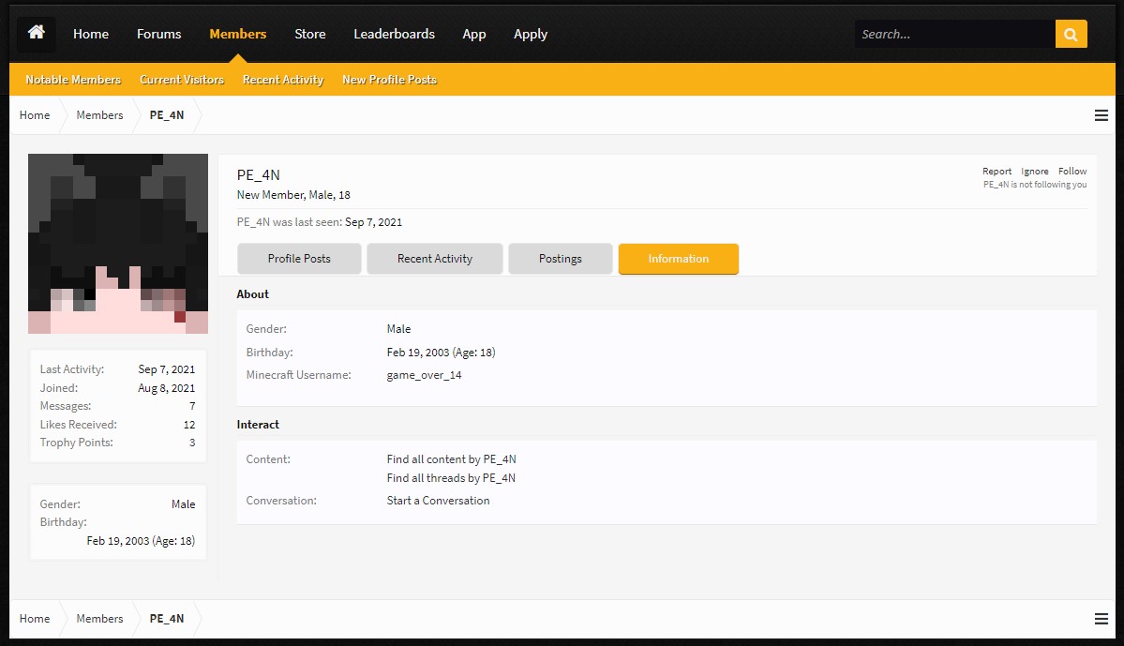This screenshot has height=646, width=1124.
Task: Click PE_4N's pixelated avatar image
Action: pos(118,244)
